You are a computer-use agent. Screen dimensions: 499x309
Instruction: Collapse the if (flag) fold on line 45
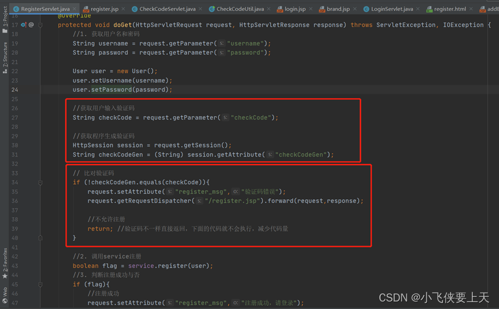(x=40, y=285)
